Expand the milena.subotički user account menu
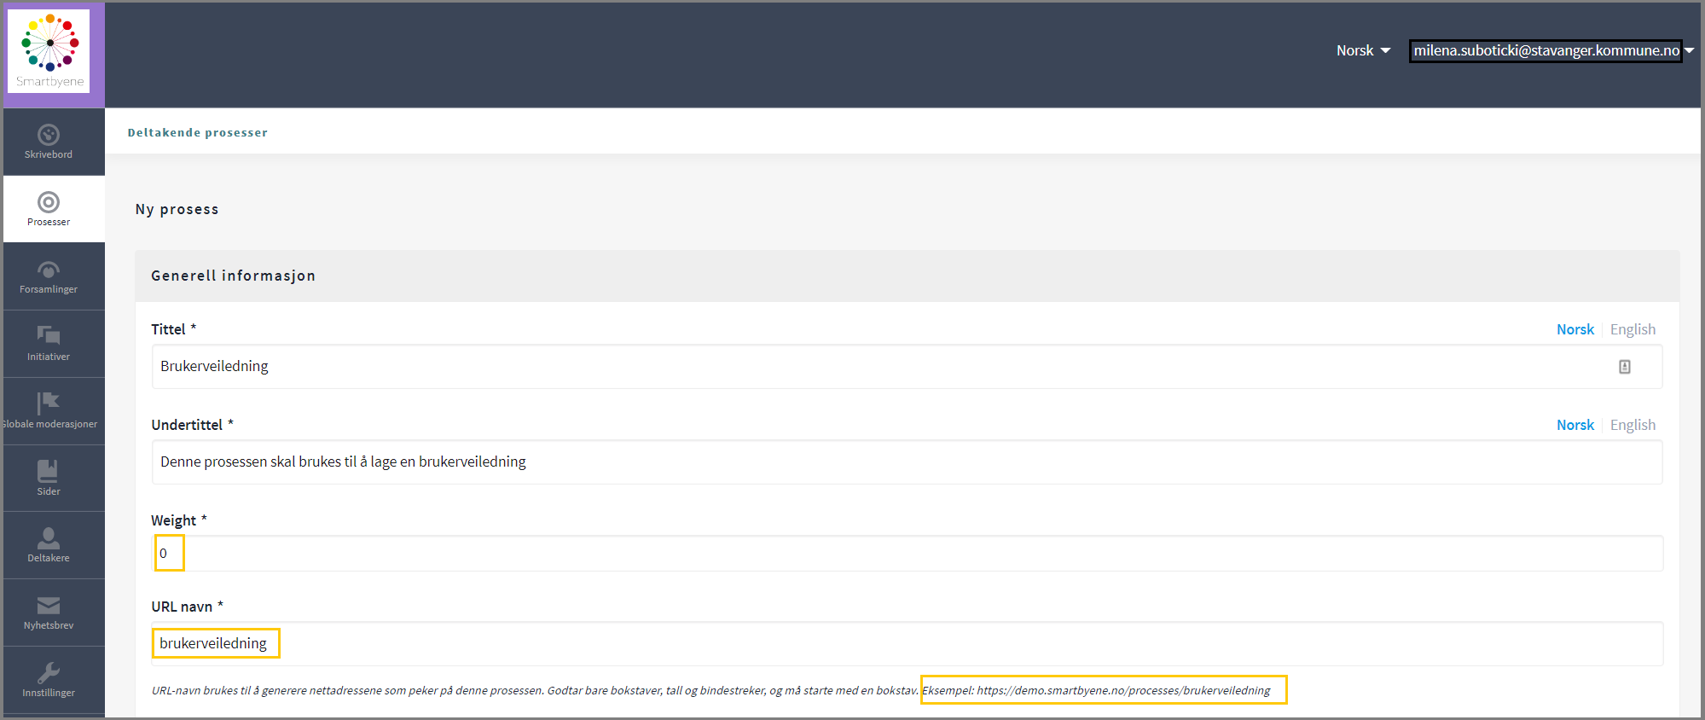This screenshot has width=1705, height=720. coord(1552,51)
